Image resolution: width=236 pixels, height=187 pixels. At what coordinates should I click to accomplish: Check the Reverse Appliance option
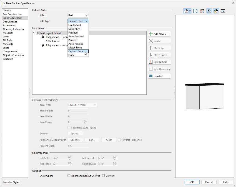(119, 140)
